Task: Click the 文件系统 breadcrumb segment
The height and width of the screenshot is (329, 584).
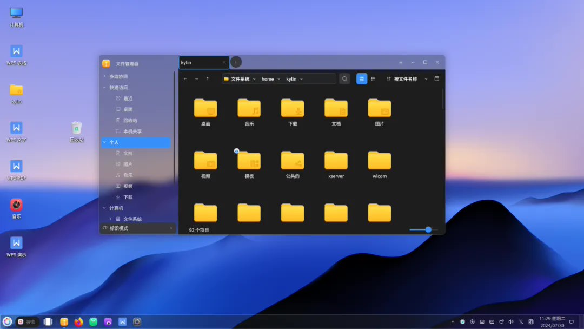Action: [240, 79]
